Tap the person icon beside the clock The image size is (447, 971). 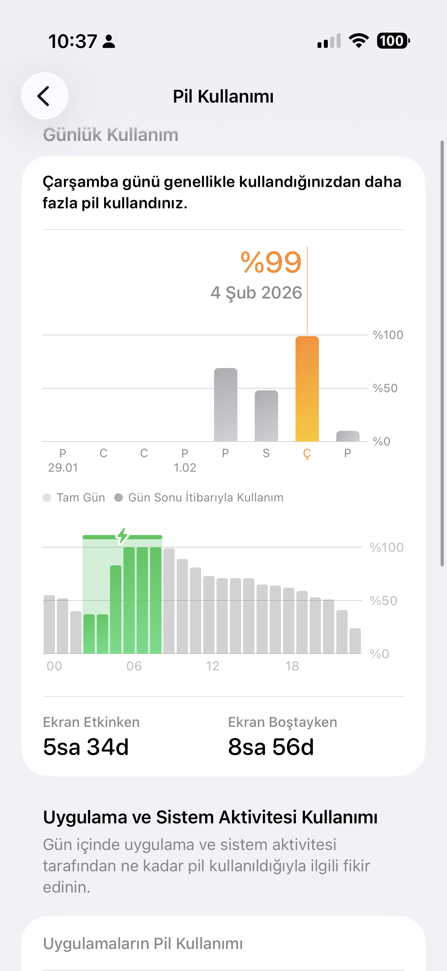point(109,42)
